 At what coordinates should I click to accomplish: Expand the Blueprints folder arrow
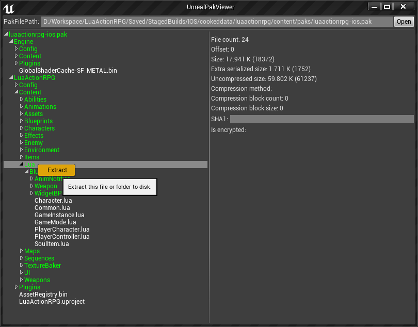(x=22, y=121)
